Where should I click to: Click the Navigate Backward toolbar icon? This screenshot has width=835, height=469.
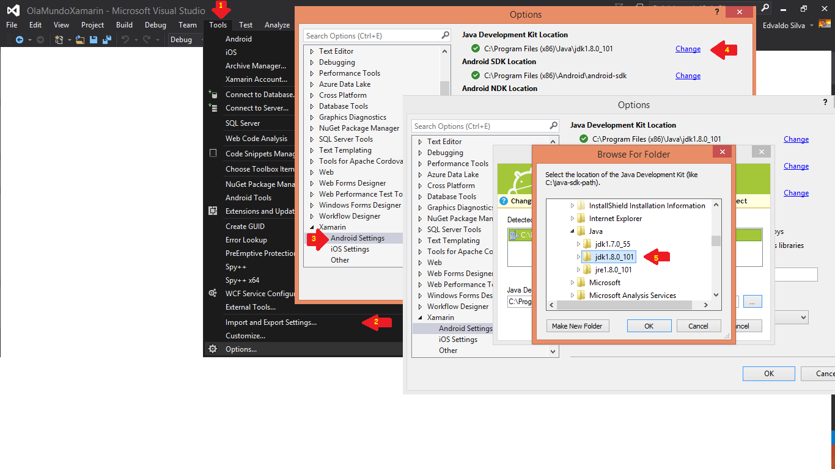pos(20,40)
